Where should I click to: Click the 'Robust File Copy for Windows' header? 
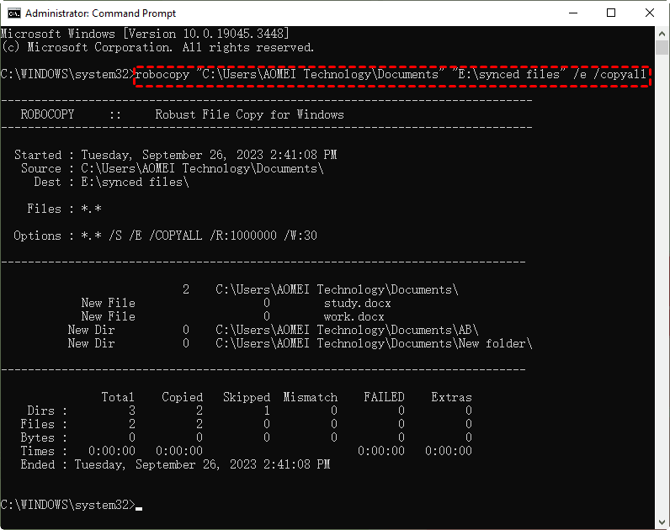[x=249, y=114]
